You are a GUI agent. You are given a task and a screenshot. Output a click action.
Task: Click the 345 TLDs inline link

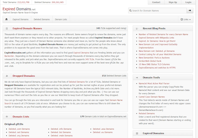89,59
